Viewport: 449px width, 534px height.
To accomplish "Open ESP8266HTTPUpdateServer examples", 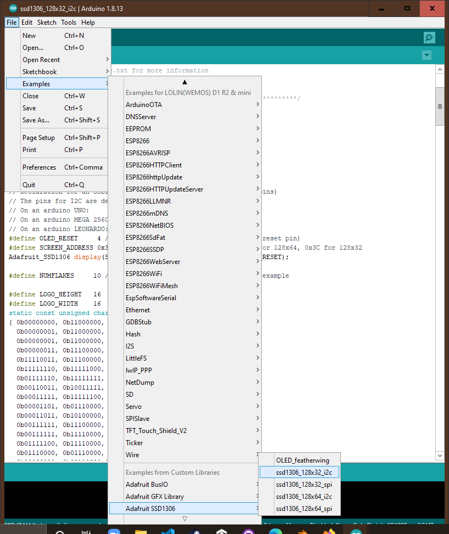I will [185, 189].
